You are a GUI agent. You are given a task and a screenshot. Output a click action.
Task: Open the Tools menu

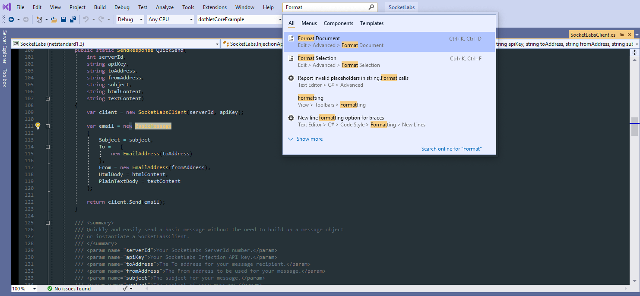click(188, 7)
